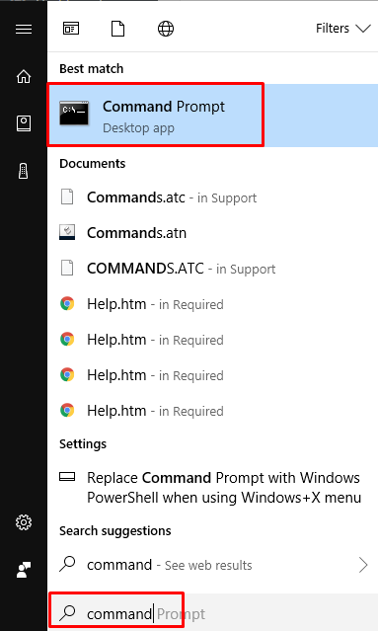This screenshot has height=631, width=378.
Task: Open Replace Command Prompt with PowerShell setting
Action: 213,488
